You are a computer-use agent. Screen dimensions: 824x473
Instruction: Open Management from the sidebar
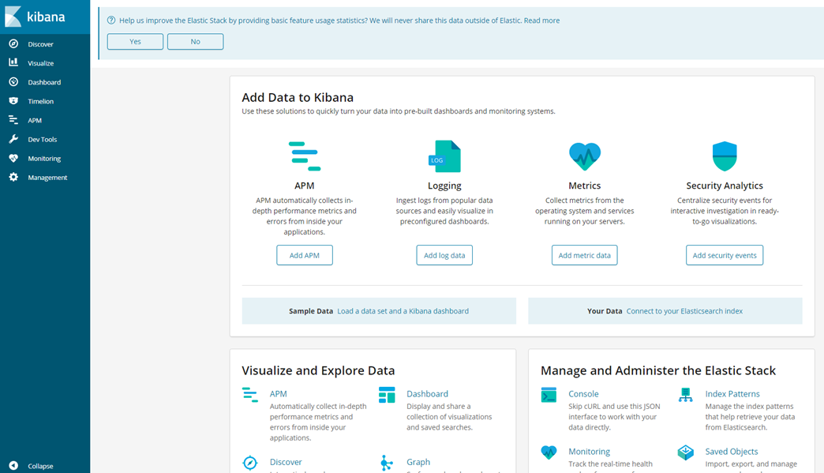click(x=47, y=178)
